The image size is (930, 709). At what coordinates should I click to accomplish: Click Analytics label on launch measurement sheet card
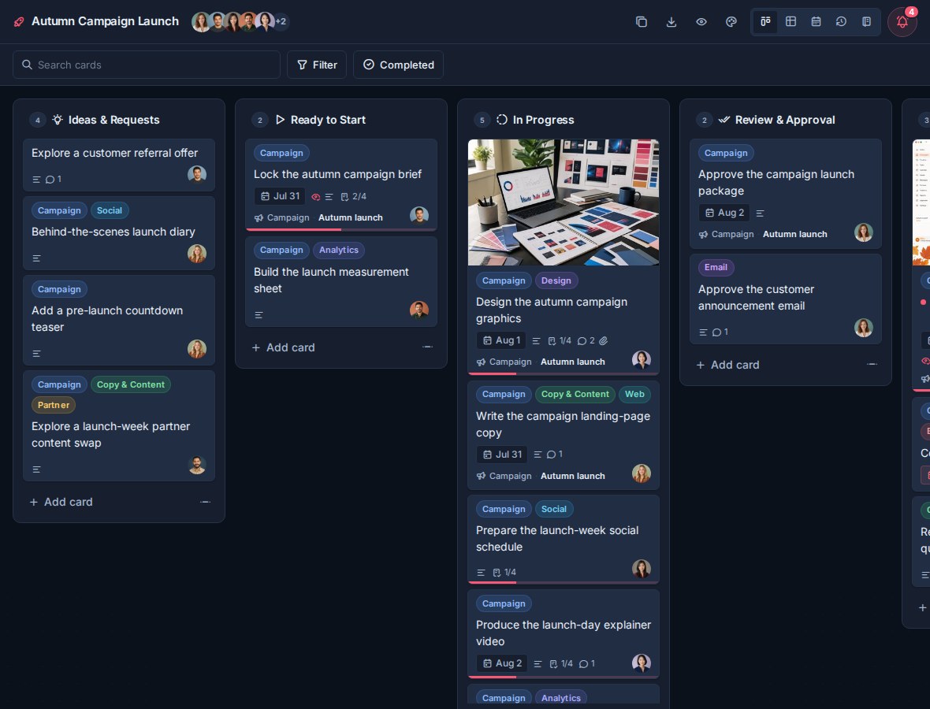(x=339, y=251)
